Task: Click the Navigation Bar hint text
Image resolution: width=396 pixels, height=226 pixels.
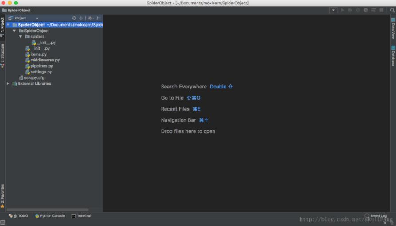Action: [x=178, y=120]
